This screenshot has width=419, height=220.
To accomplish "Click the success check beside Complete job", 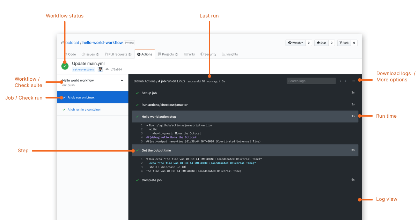I will 137,180.
